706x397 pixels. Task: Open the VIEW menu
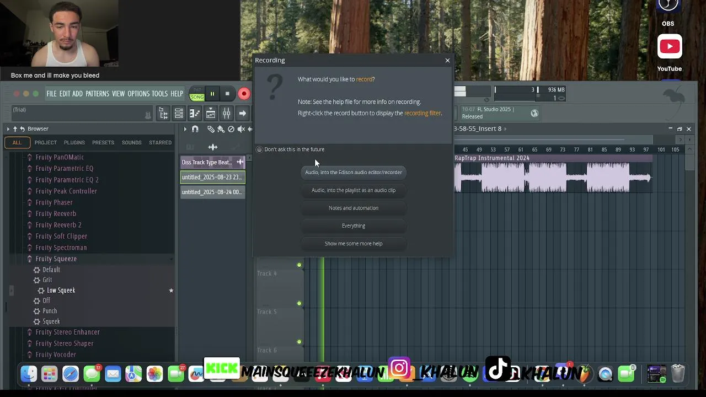pyautogui.click(x=119, y=94)
